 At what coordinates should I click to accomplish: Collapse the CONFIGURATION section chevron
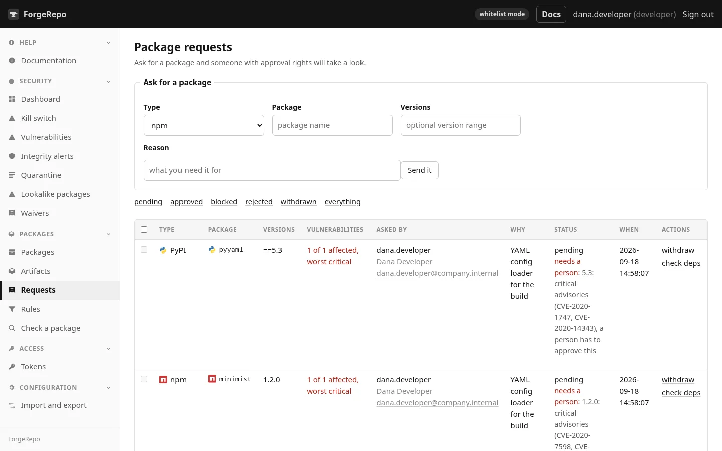(x=108, y=388)
